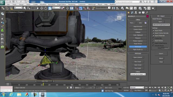Switch to Motion panel tab icon
This screenshot has height=97, width=173.
tap(140, 13)
